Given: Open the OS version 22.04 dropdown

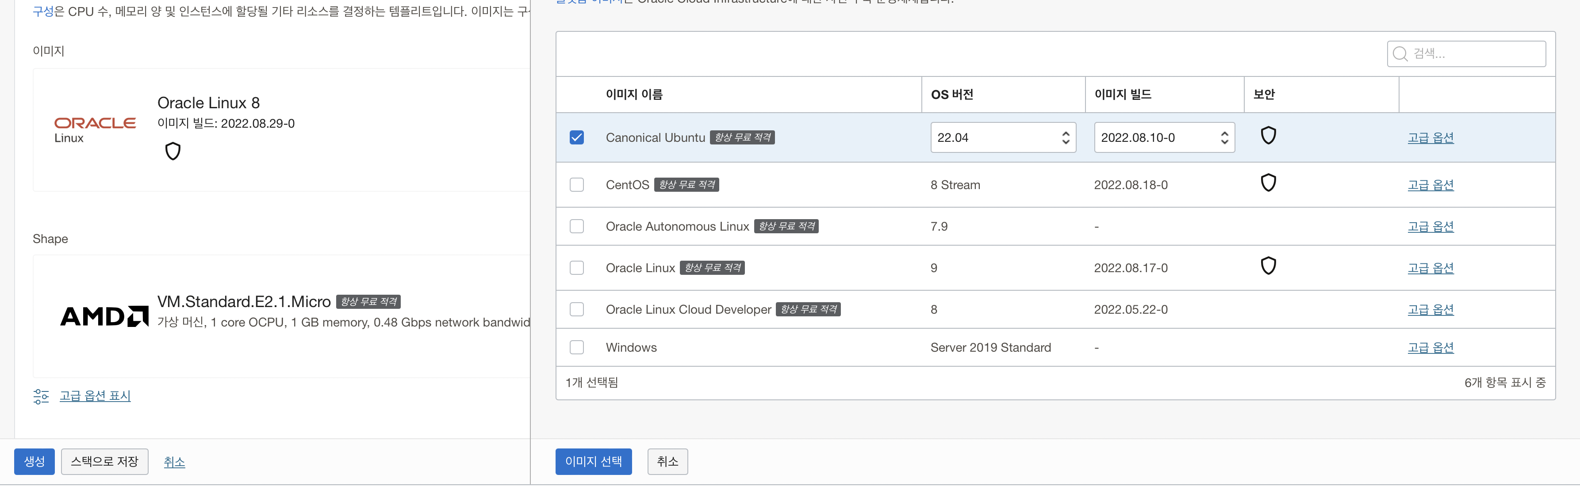Looking at the screenshot, I should tap(1003, 137).
